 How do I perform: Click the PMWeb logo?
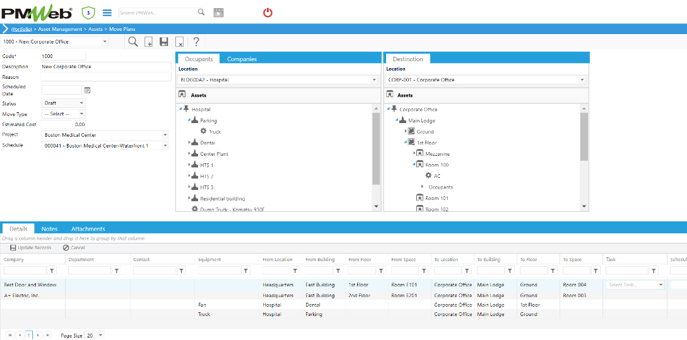(x=37, y=12)
